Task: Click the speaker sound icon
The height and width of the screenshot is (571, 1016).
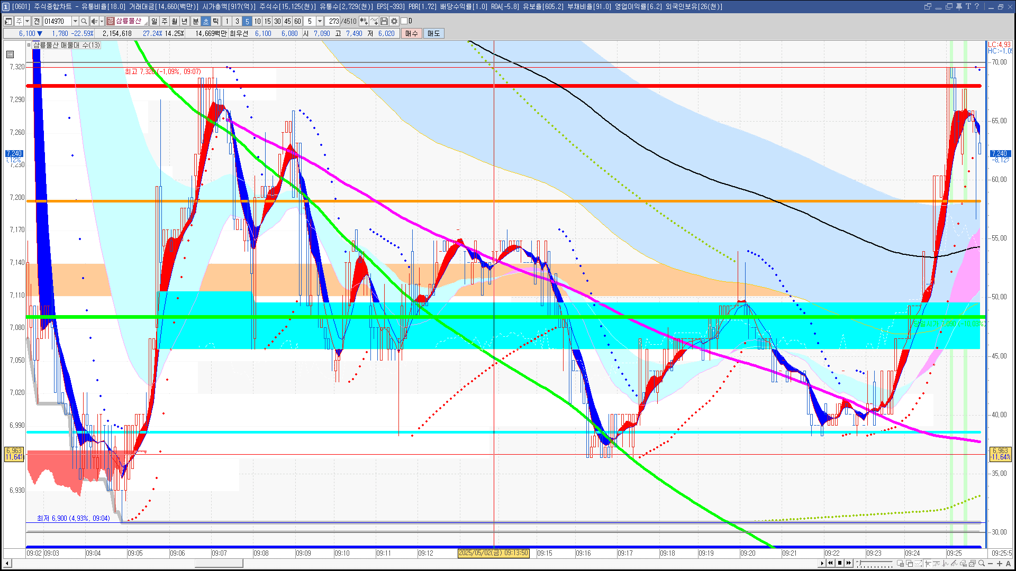Action: (94, 21)
